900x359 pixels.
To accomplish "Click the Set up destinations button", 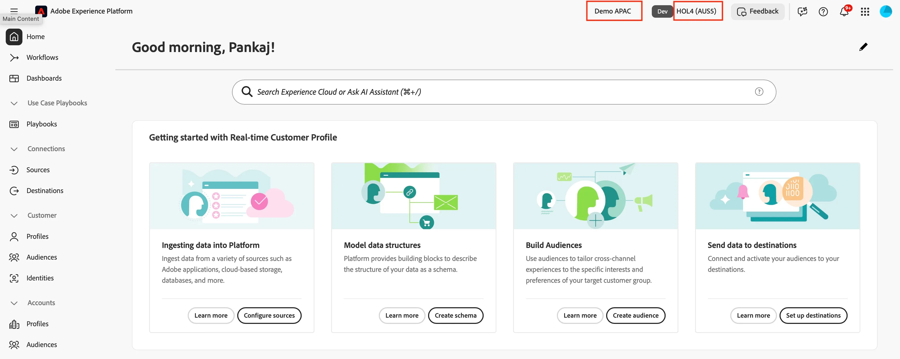I will pyautogui.click(x=813, y=316).
